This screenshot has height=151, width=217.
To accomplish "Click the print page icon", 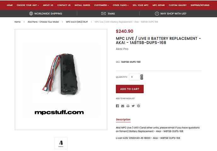I will pos(128,106).
